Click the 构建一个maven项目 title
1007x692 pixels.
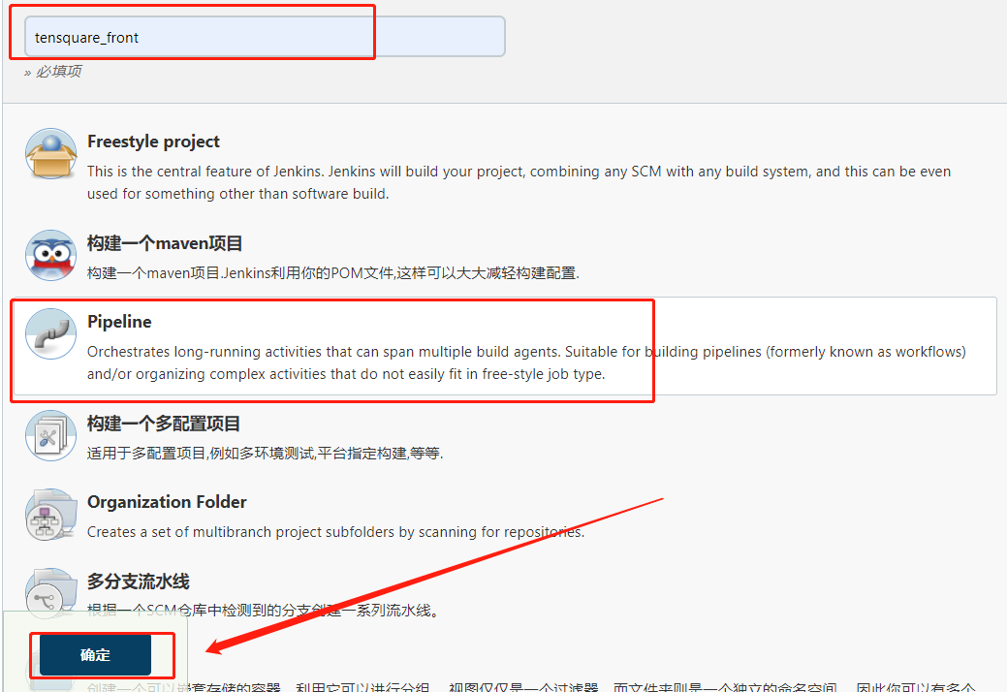[x=165, y=243]
